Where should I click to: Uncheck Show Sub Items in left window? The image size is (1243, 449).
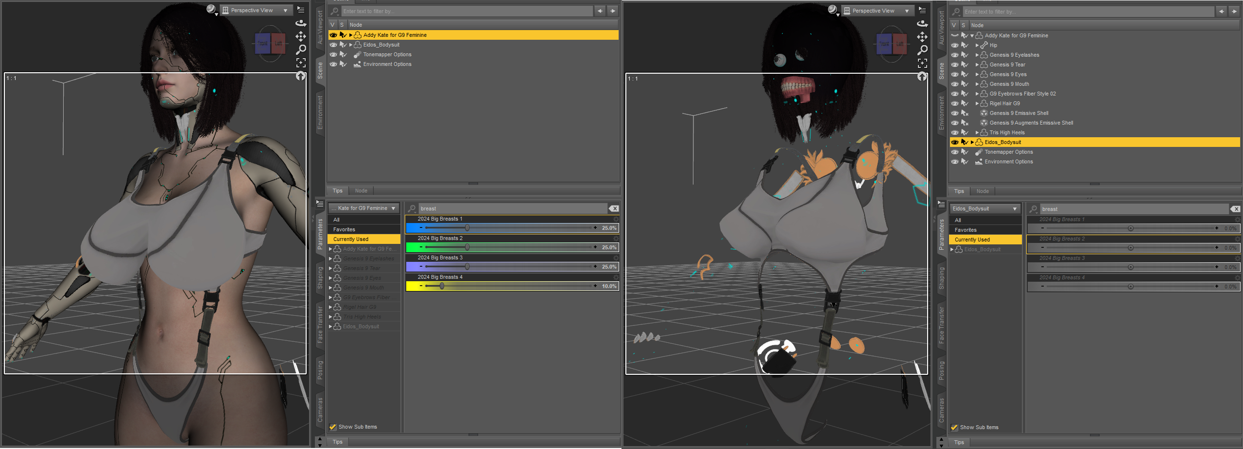pyautogui.click(x=333, y=427)
